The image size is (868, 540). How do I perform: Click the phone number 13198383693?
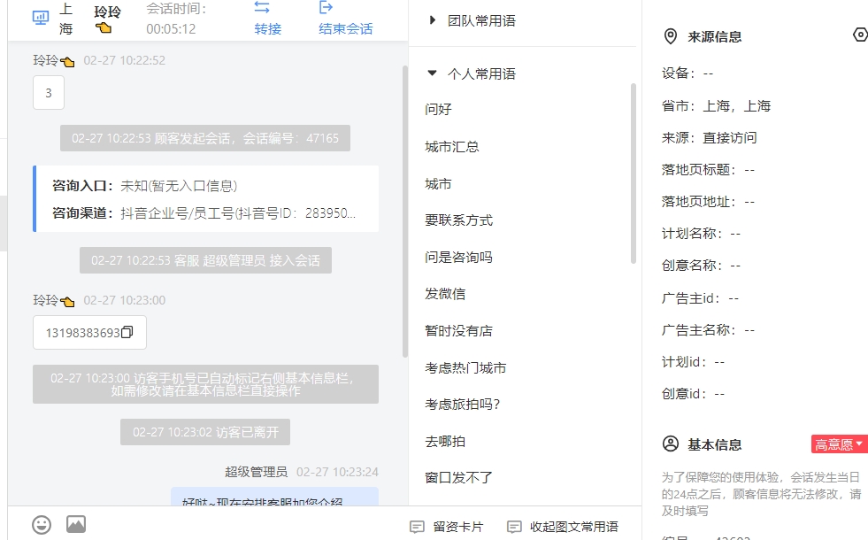[82, 333]
